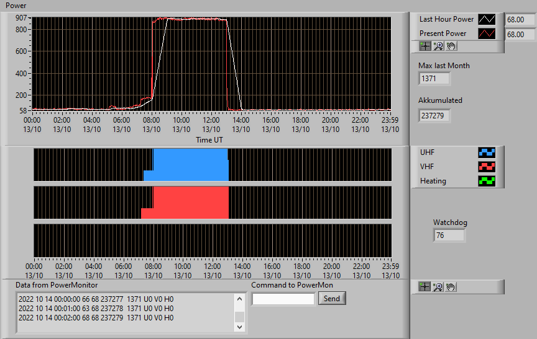This screenshot has height=339, width=537.
Task: Select the hand pan tool in lower graph palette
Action: [x=451, y=287]
